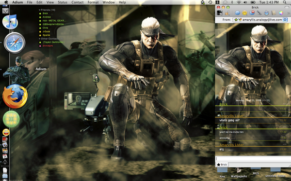Launch Firefox from the dock
Screen dimensions: 291x181
(x=15, y=96)
